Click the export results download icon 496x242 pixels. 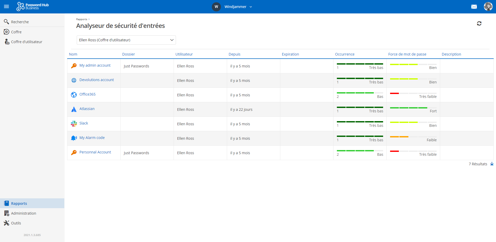492,164
